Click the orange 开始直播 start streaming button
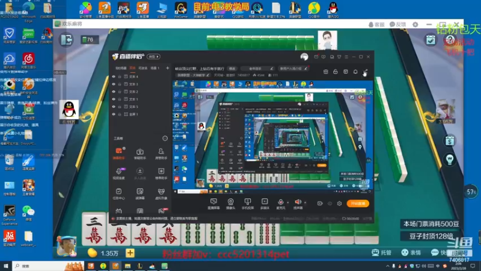481x271 pixels. point(358,204)
